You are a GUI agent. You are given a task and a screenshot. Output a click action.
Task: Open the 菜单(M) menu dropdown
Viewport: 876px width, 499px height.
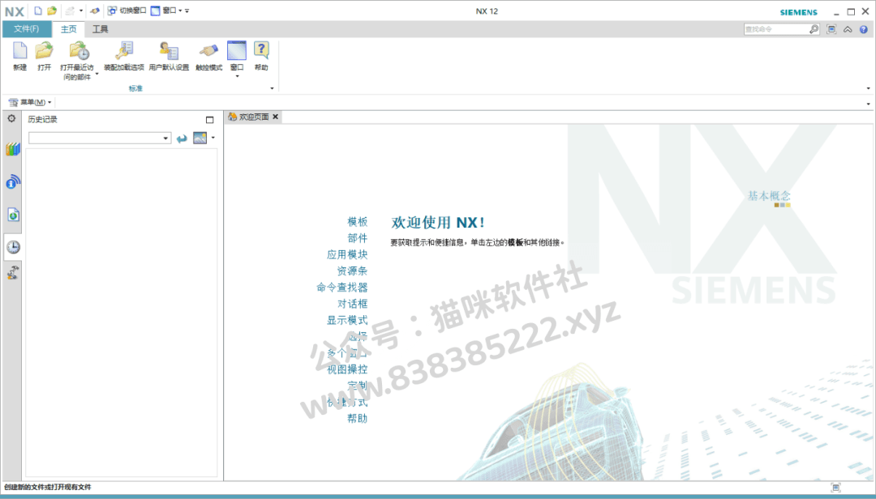[x=30, y=102]
